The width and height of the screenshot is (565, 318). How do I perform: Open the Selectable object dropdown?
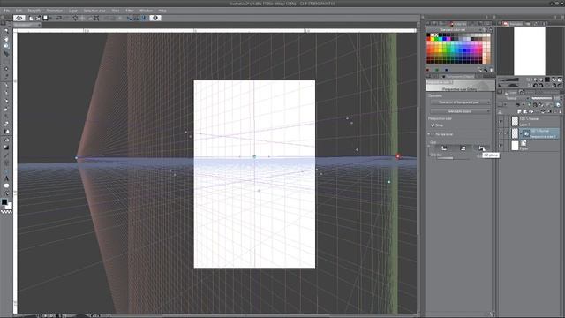click(x=461, y=111)
